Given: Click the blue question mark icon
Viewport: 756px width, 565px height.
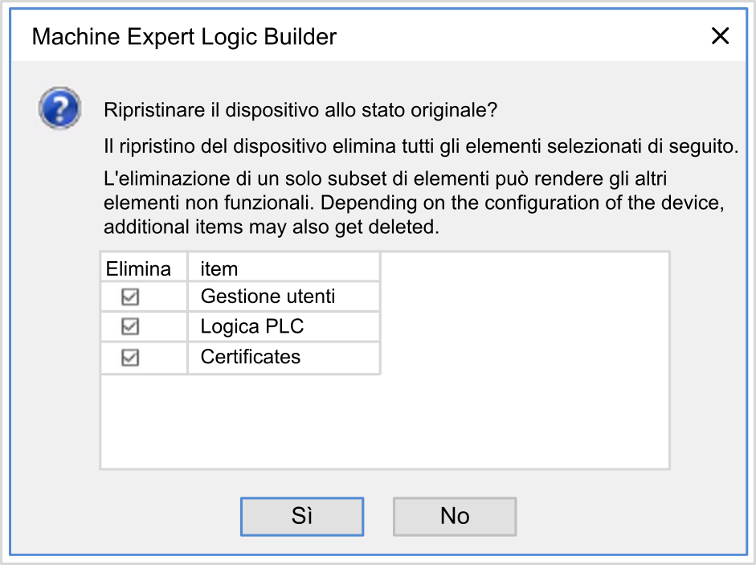Looking at the screenshot, I should 59,108.
